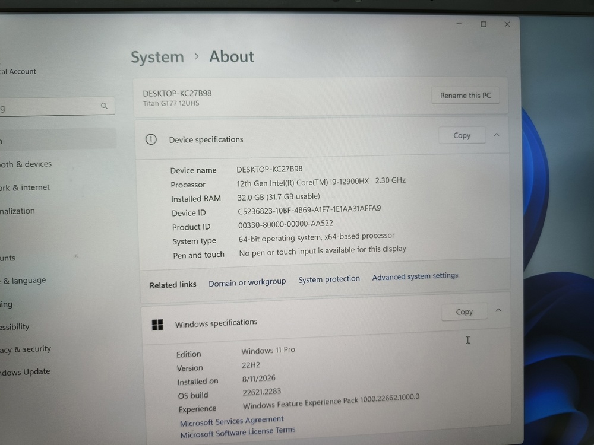Open the Microsoft Services Agreement link
594x445 pixels.
point(232,421)
